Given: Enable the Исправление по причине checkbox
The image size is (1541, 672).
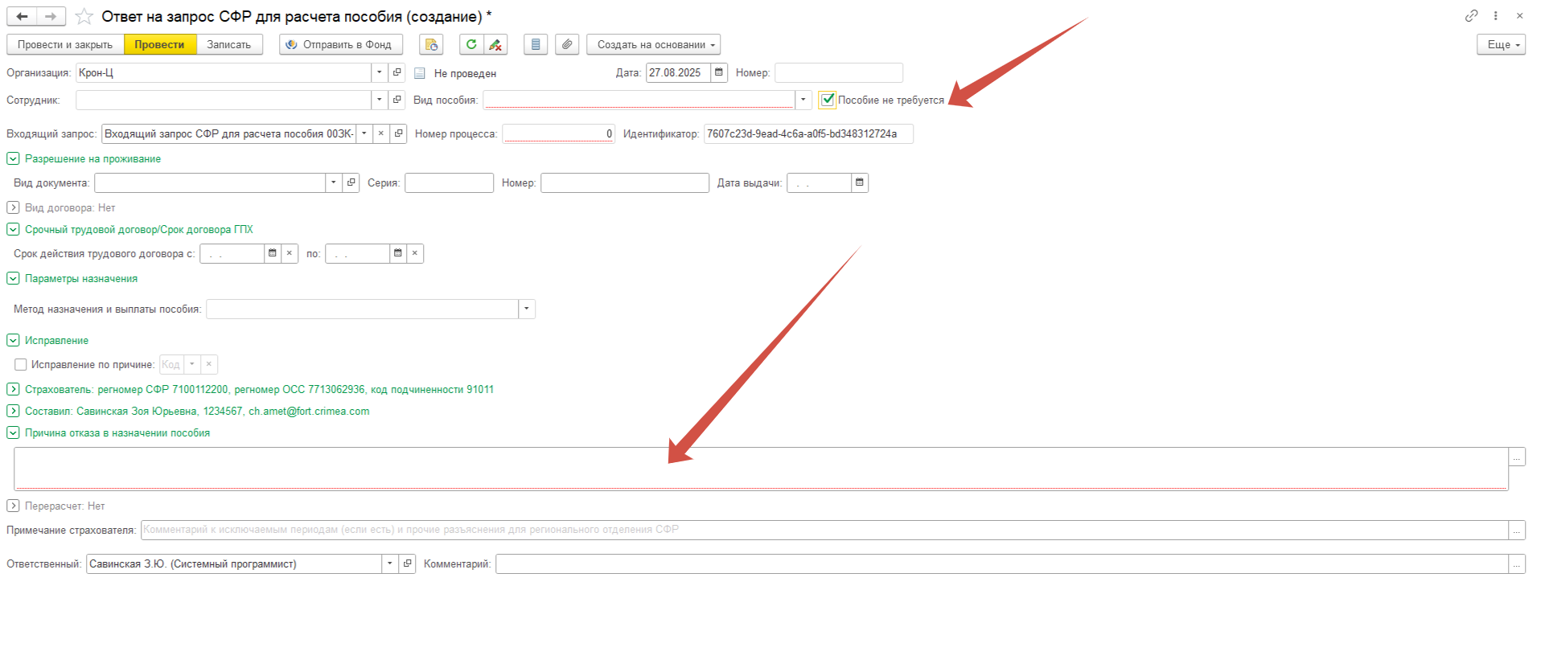Looking at the screenshot, I should (x=21, y=365).
